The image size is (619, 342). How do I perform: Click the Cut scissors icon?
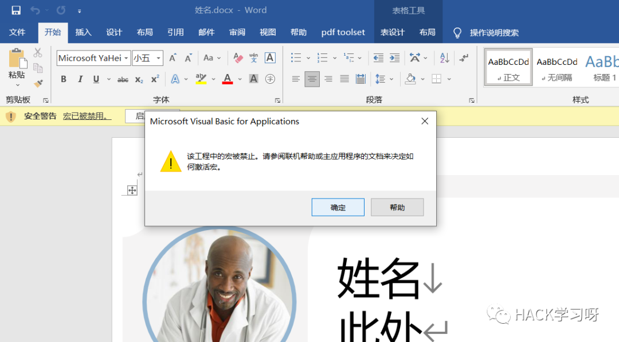pyautogui.click(x=38, y=53)
